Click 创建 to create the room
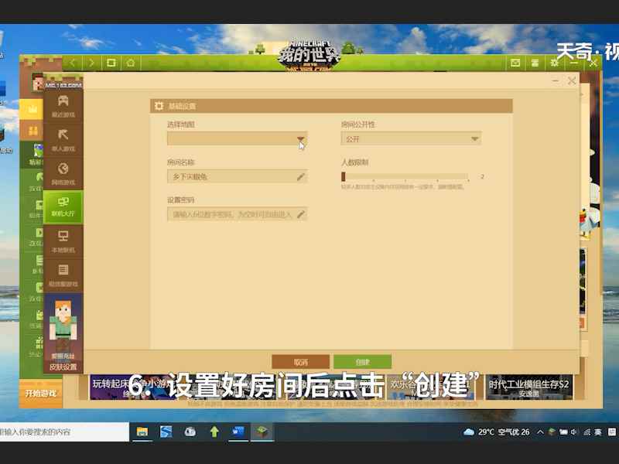 (x=362, y=362)
